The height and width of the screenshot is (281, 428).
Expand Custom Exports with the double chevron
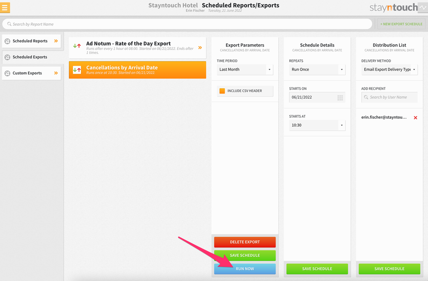[x=56, y=73]
